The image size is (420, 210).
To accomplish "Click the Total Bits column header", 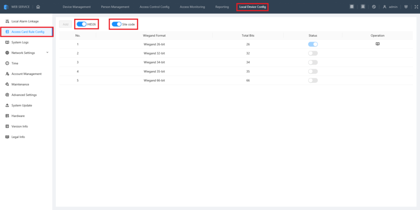I will (248, 35).
